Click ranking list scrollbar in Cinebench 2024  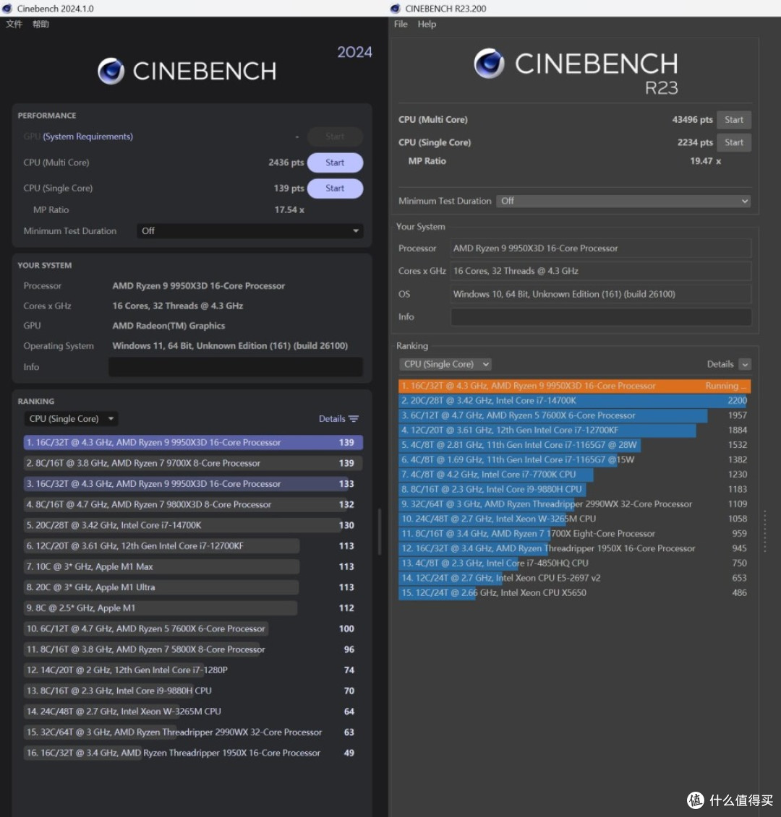379,532
